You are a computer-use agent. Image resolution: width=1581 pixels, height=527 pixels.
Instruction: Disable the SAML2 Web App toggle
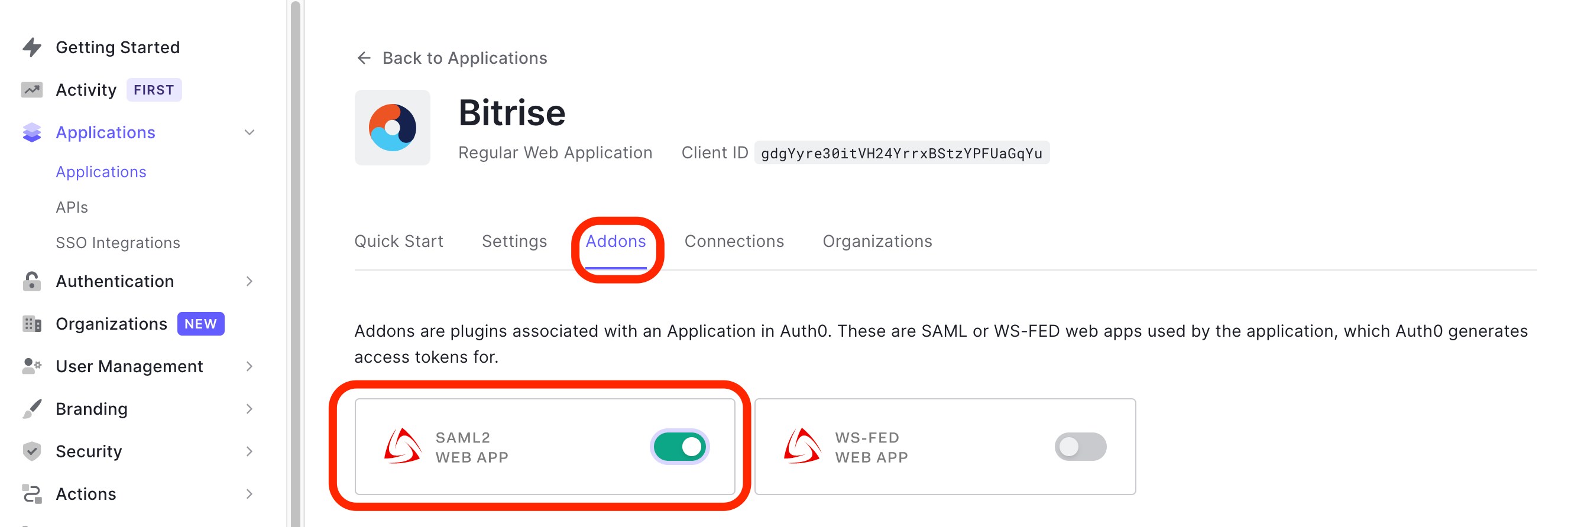click(x=679, y=447)
